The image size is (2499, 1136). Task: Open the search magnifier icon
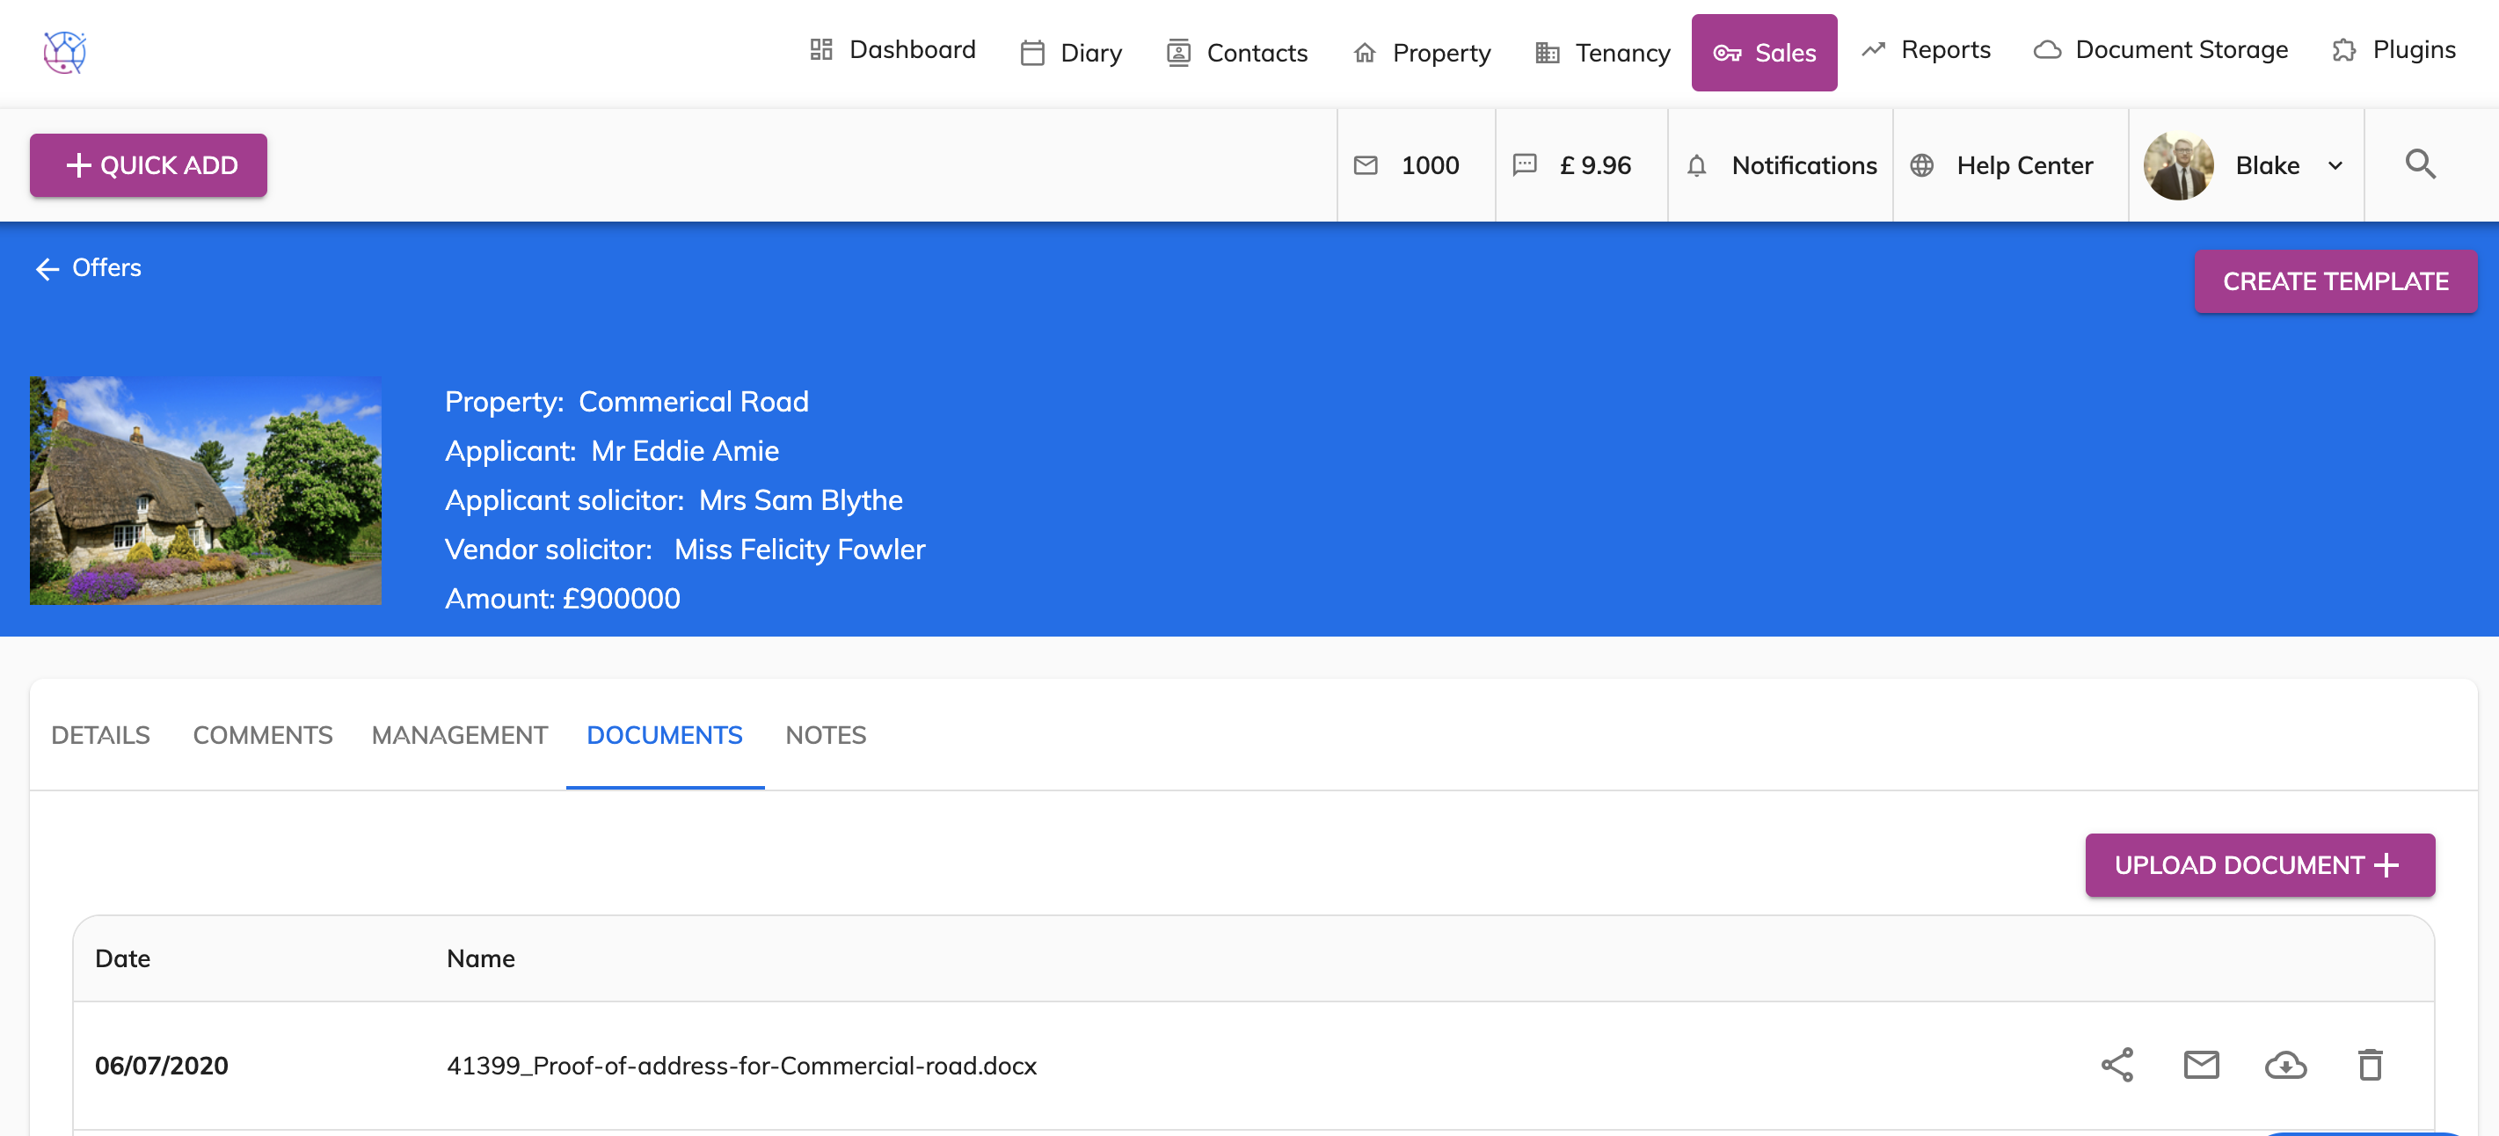(2420, 164)
